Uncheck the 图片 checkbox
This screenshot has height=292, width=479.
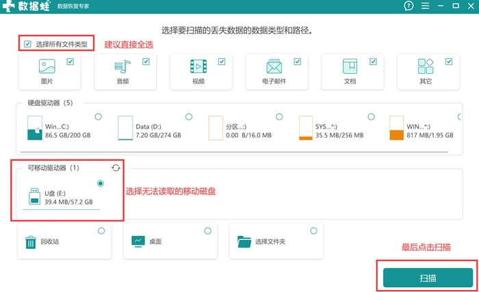tap(70, 62)
